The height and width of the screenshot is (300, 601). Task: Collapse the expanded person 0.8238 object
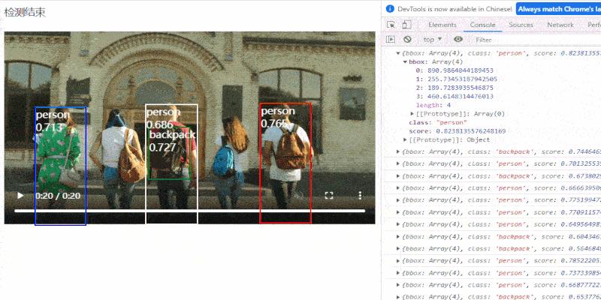click(398, 53)
